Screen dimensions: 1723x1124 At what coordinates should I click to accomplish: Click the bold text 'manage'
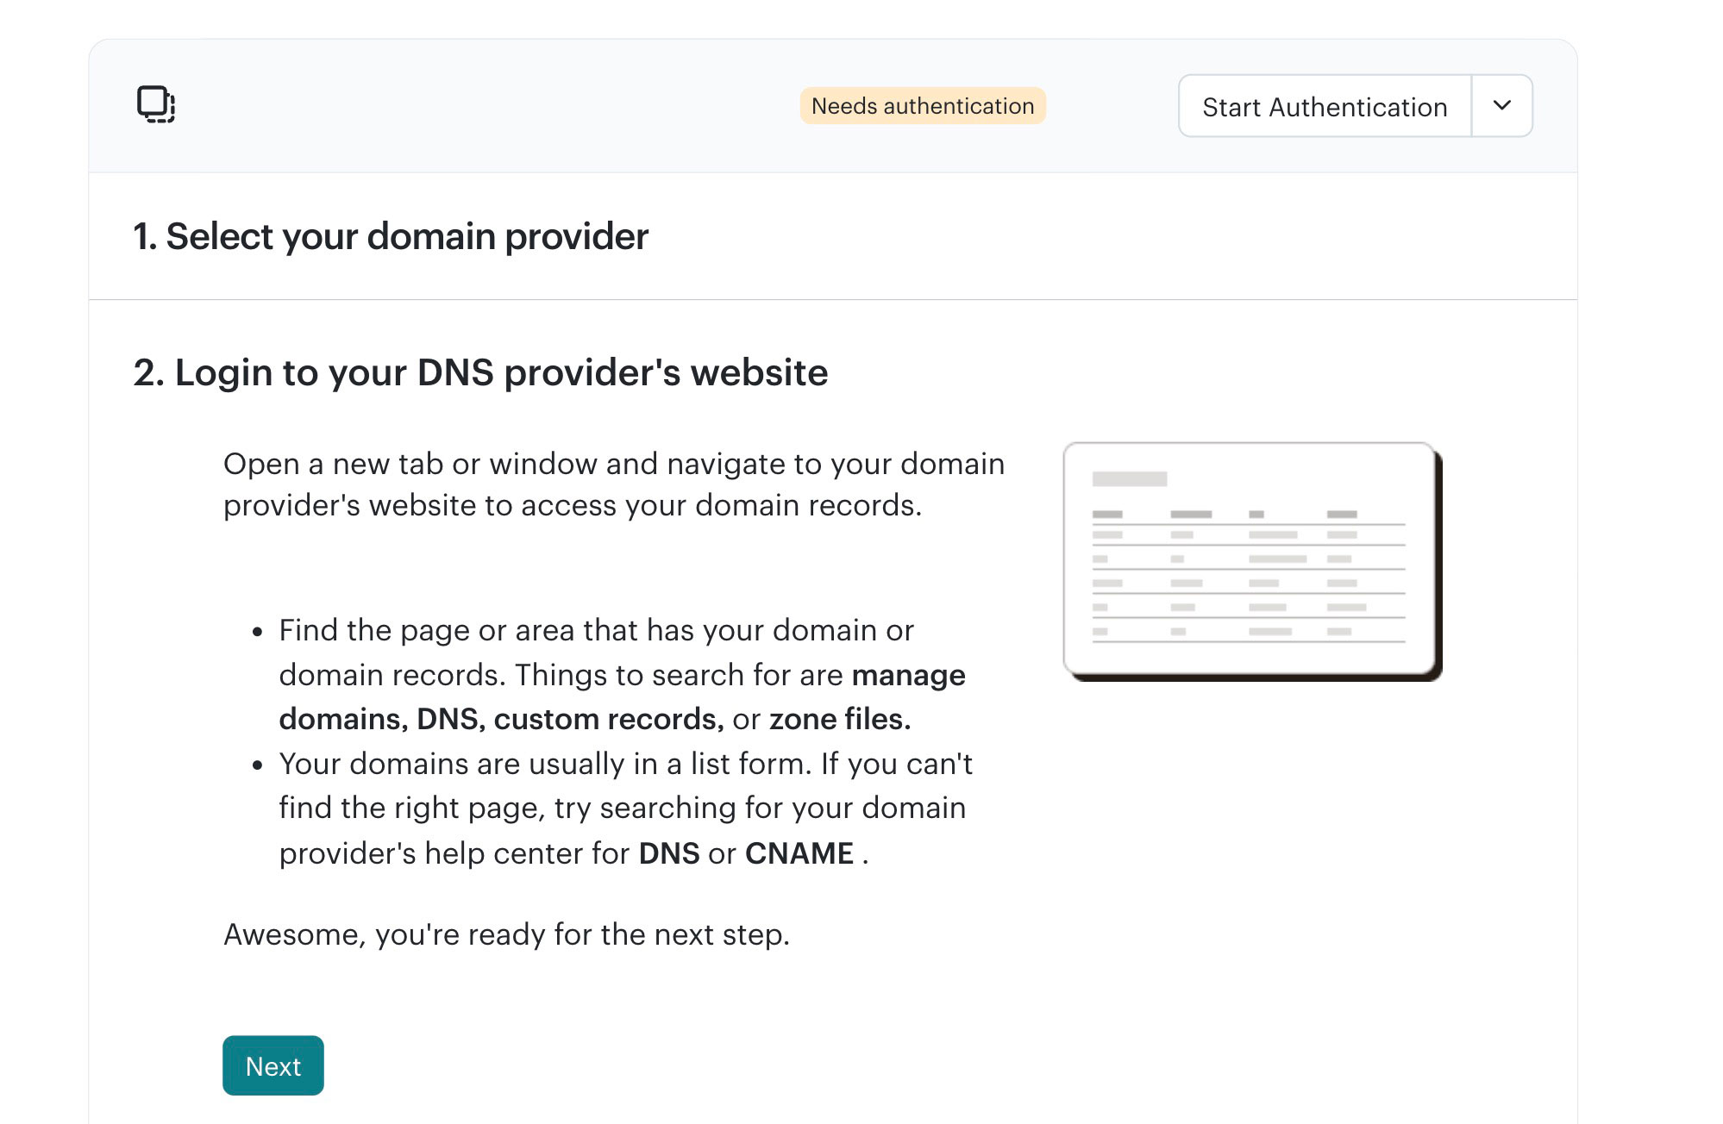pyautogui.click(x=908, y=675)
